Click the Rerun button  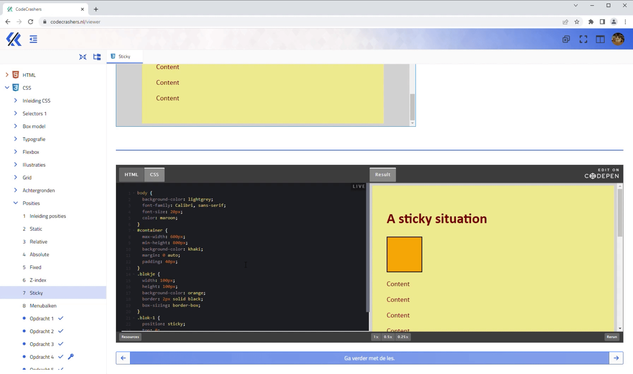click(612, 337)
